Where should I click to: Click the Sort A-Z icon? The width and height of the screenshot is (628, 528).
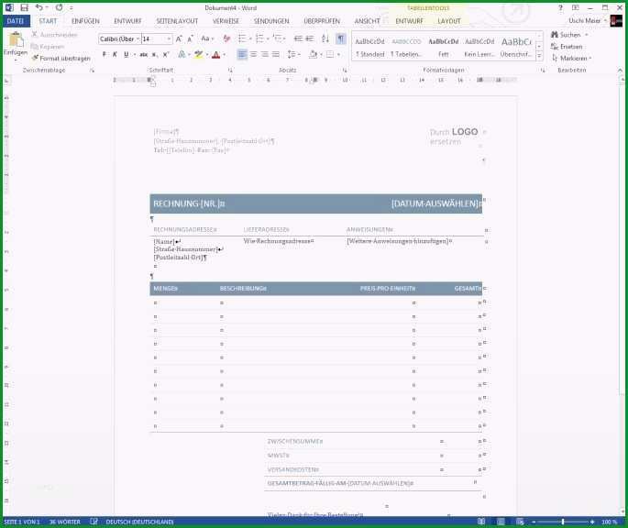pos(325,38)
